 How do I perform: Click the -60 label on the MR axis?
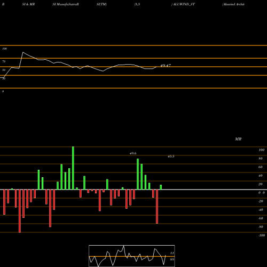click(261, 218)
